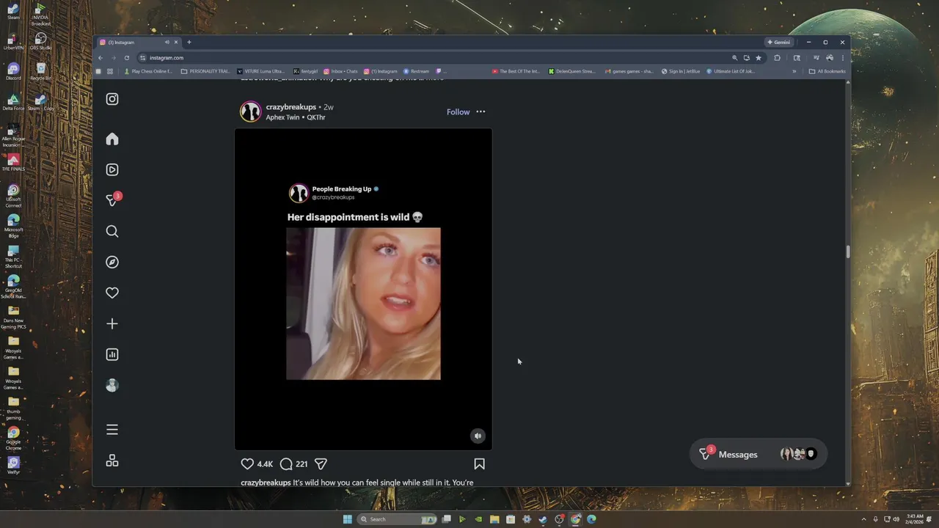Open the Instagram logo home link
This screenshot has height=528, width=939.
(x=112, y=99)
